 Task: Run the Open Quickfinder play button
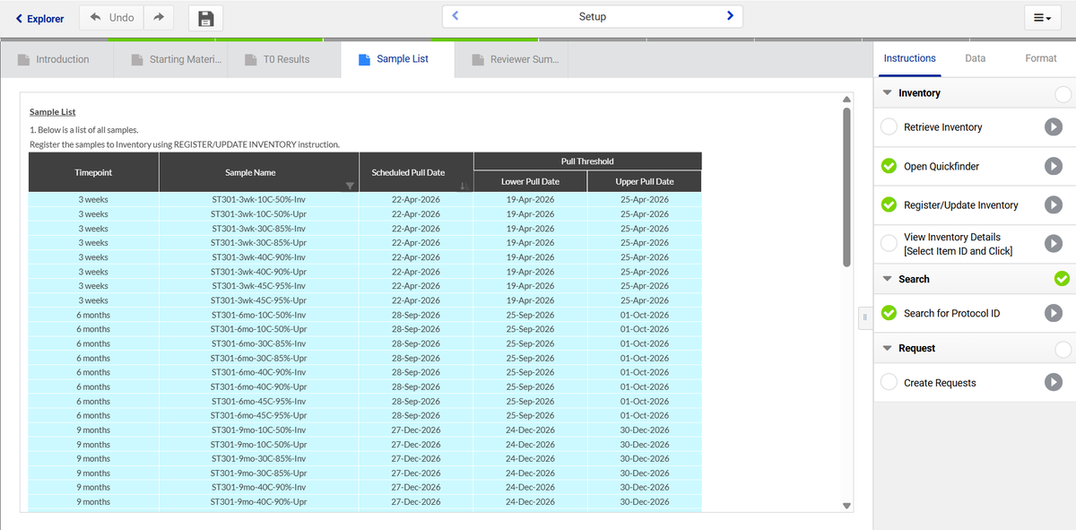(x=1054, y=166)
